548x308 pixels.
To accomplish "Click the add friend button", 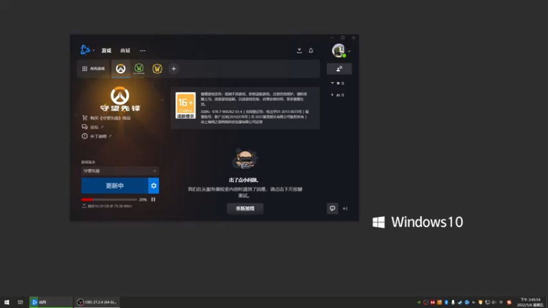I will [x=339, y=69].
